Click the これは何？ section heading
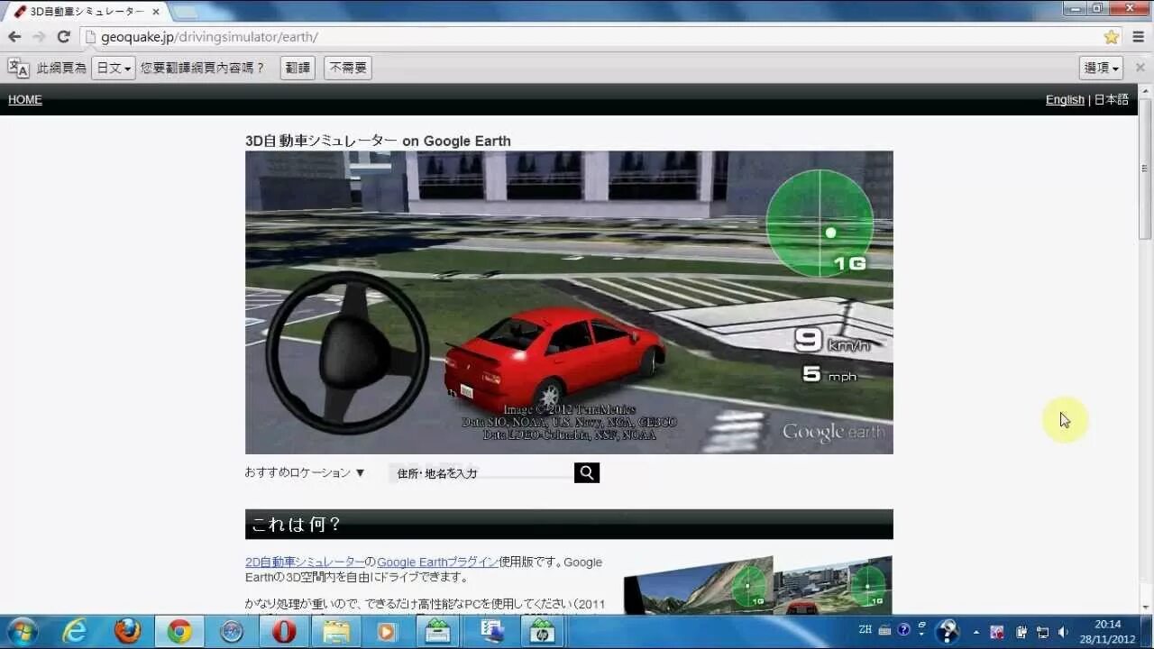The image size is (1154, 649). click(x=297, y=525)
